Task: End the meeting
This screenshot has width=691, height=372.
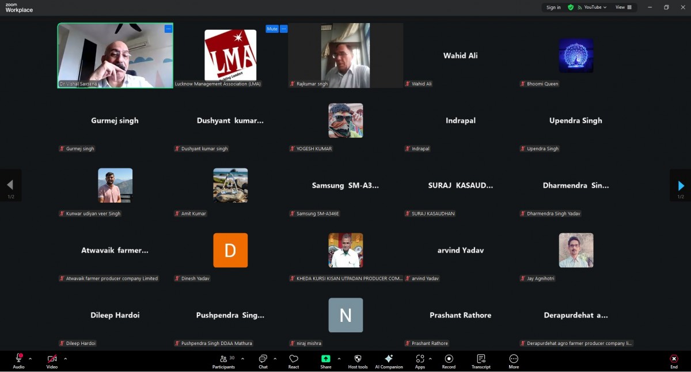Action: click(x=674, y=361)
